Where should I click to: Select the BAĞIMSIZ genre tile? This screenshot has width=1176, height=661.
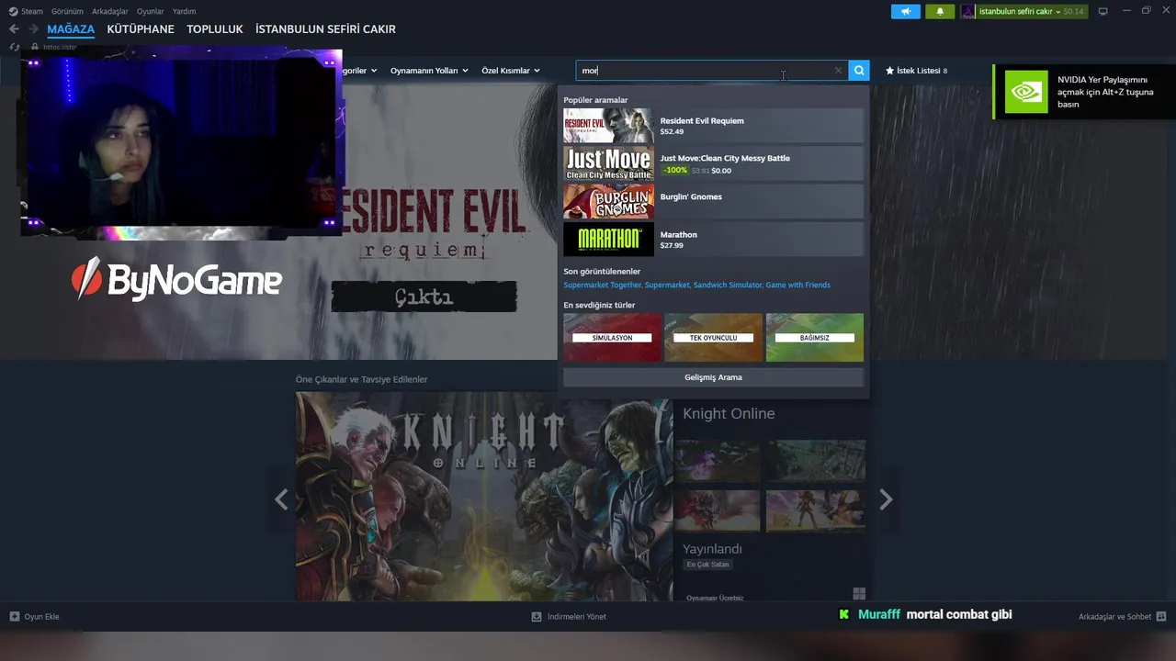coord(815,337)
